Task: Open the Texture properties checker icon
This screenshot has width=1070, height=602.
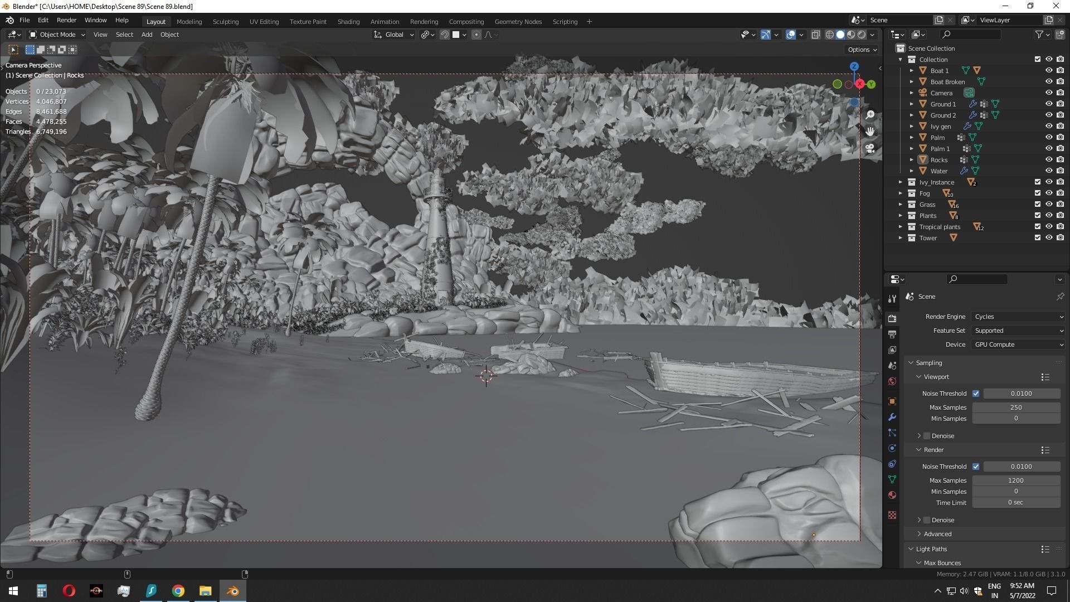Action: point(892,515)
